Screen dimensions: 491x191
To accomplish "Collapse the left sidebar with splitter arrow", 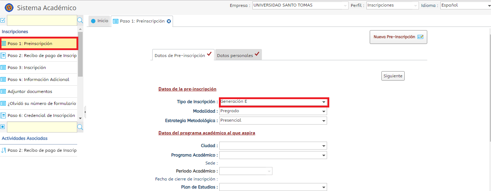I will click(x=85, y=112).
